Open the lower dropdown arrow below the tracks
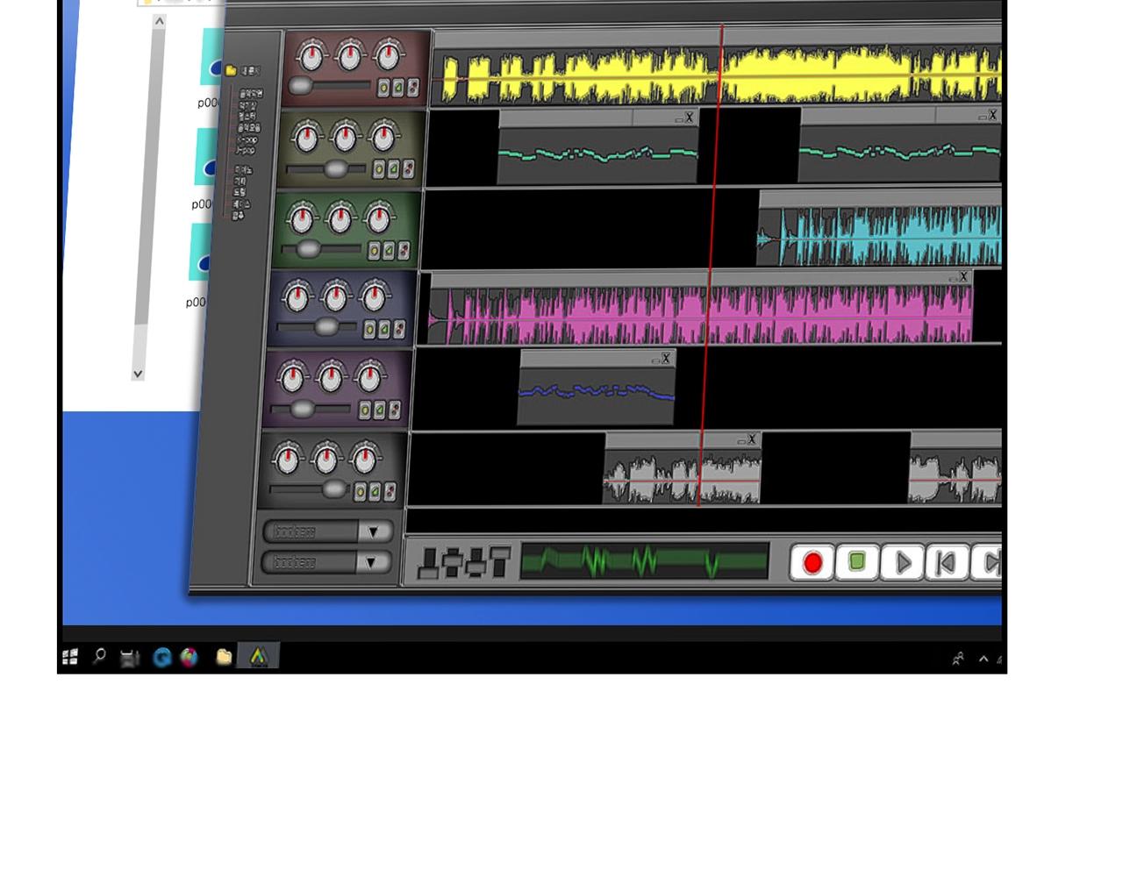Image resolution: width=1123 pixels, height=877 pixels. tap(372, 562)
